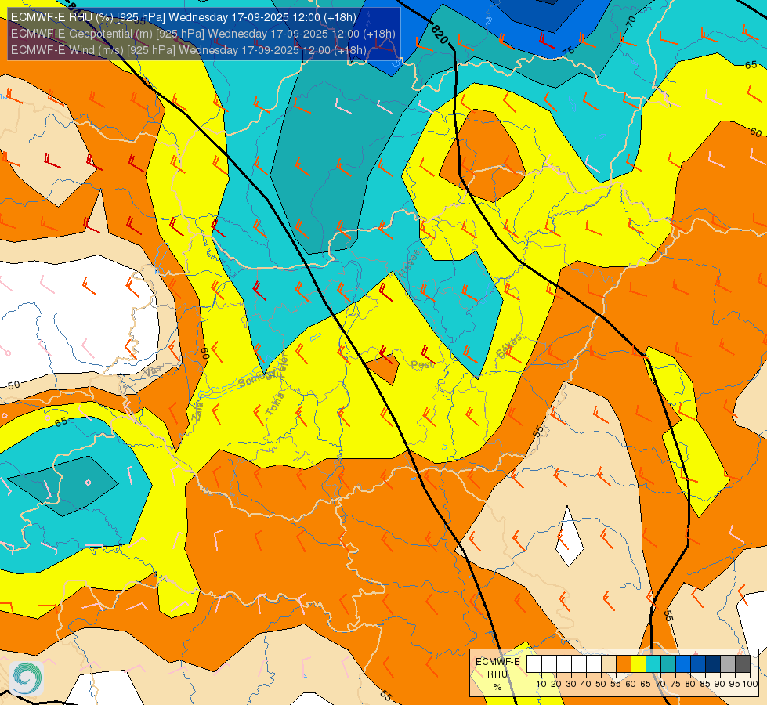Click the '75' contour label on the map
767x705 pixels.
point(567,50)
